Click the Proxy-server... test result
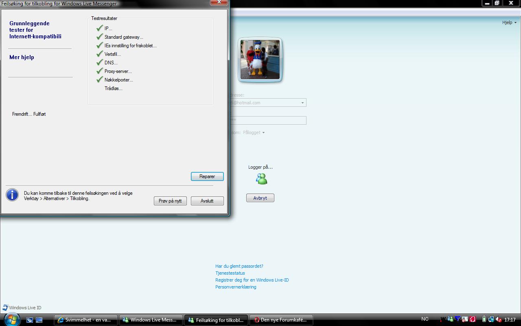 (118, 71)
